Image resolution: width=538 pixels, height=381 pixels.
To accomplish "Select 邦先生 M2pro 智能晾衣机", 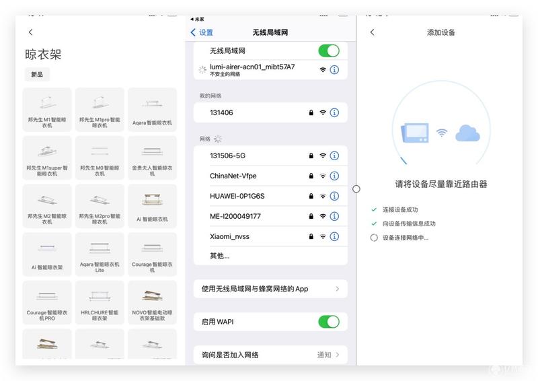I will click(100, 206).
